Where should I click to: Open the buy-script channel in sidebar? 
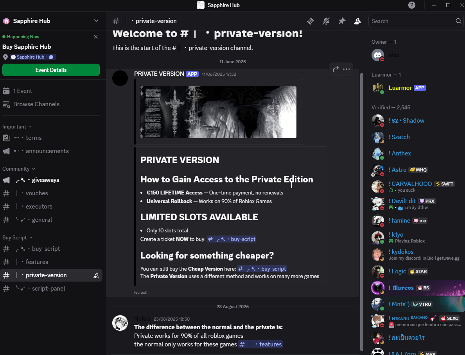click(x=51, y=248)
